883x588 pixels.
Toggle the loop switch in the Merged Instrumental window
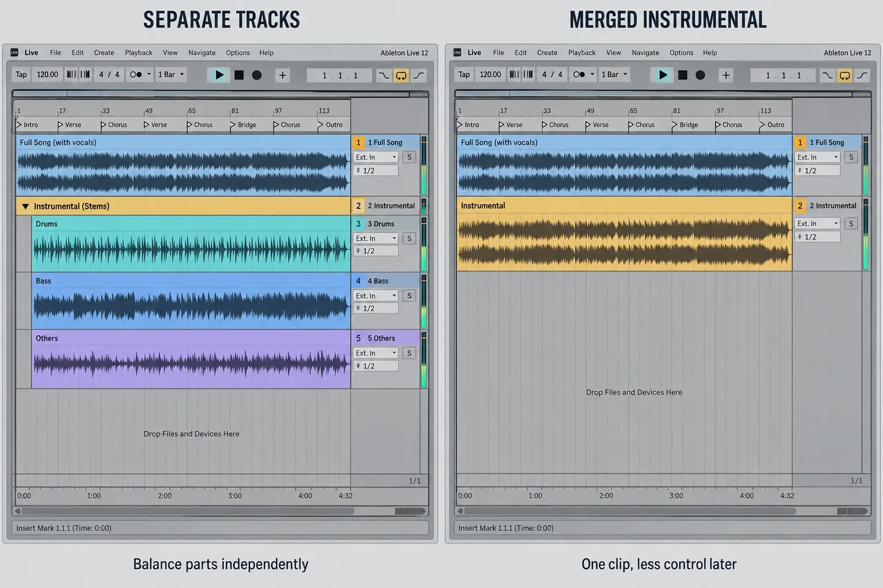[x=844, y=75]
